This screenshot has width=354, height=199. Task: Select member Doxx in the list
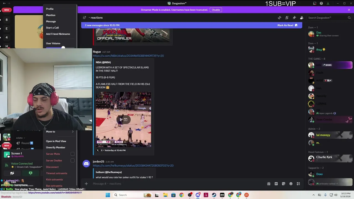319,174
